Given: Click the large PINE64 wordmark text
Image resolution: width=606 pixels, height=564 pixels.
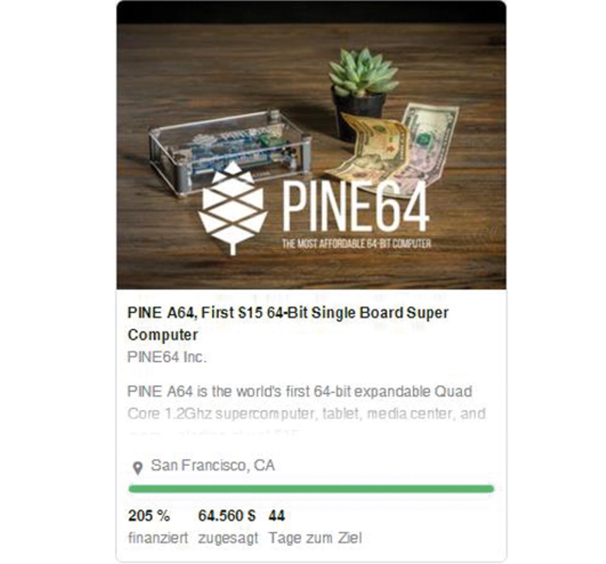Looking at the screenshot, I should coord(355,205).
